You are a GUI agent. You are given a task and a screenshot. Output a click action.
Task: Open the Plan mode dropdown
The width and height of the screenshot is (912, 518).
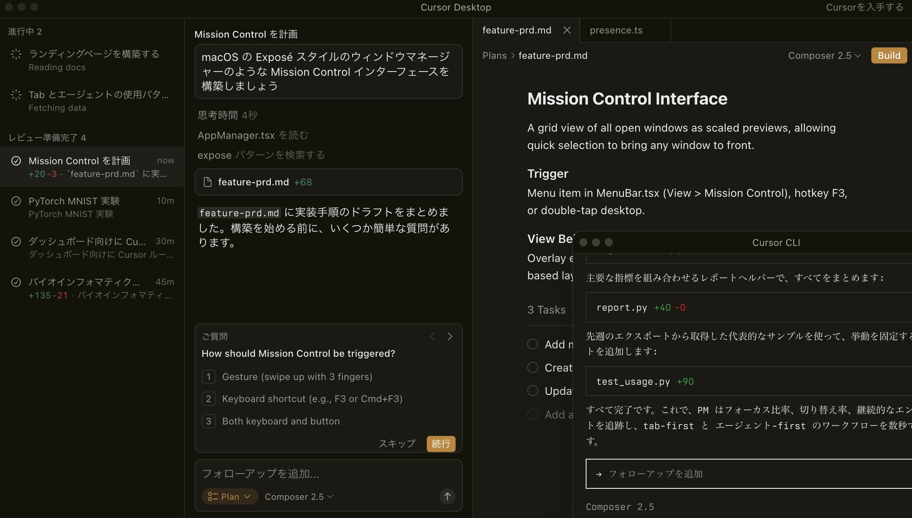click(230, 496)
